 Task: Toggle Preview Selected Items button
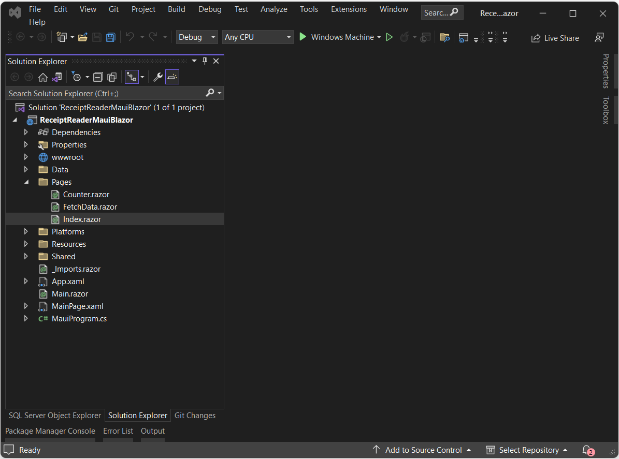tap(172, 77)
